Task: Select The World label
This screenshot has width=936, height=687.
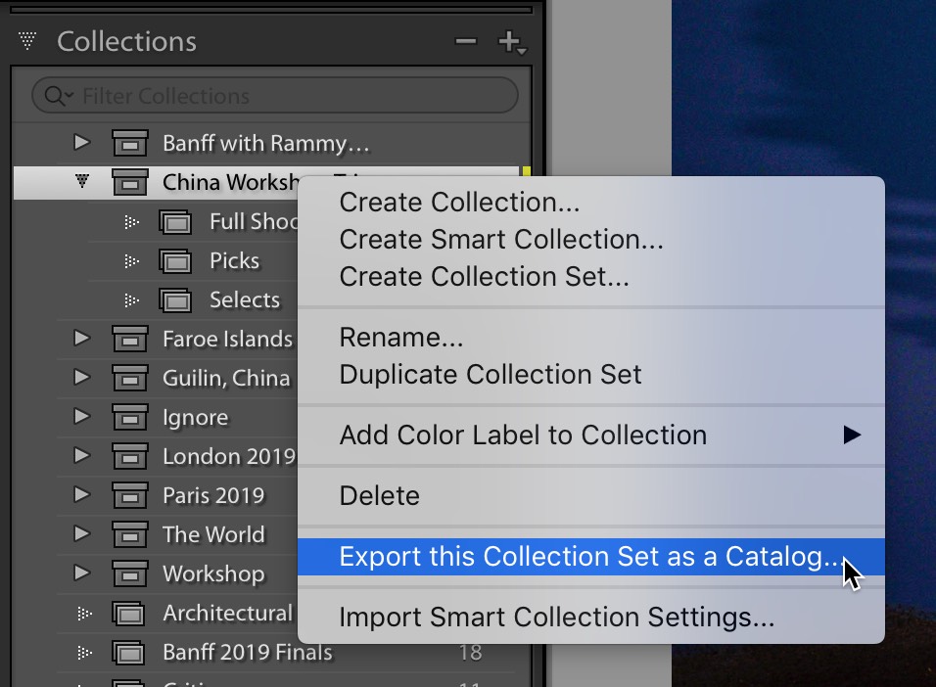Action: 213,534
